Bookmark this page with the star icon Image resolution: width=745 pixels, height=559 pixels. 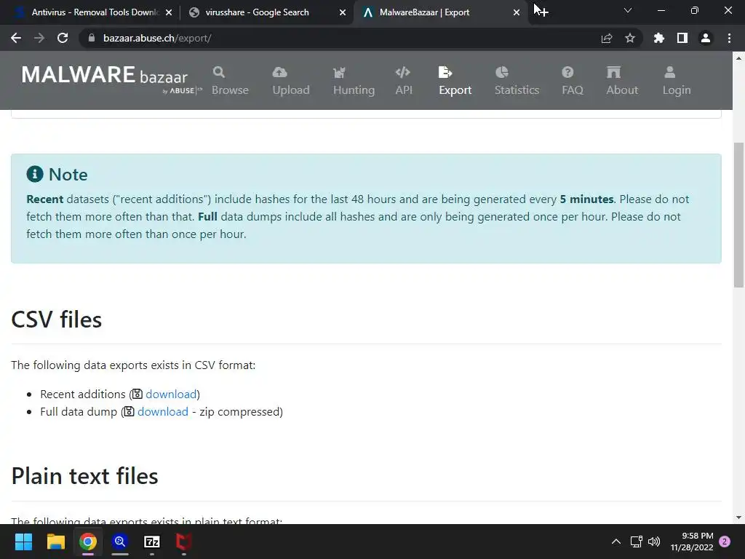[630, 38]
